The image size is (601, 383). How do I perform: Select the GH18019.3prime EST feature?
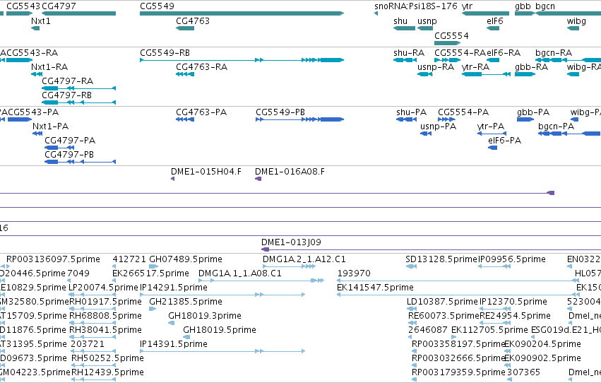[172, 323]
